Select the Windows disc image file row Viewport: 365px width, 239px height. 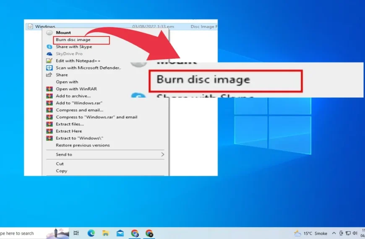tap(122, 26)
